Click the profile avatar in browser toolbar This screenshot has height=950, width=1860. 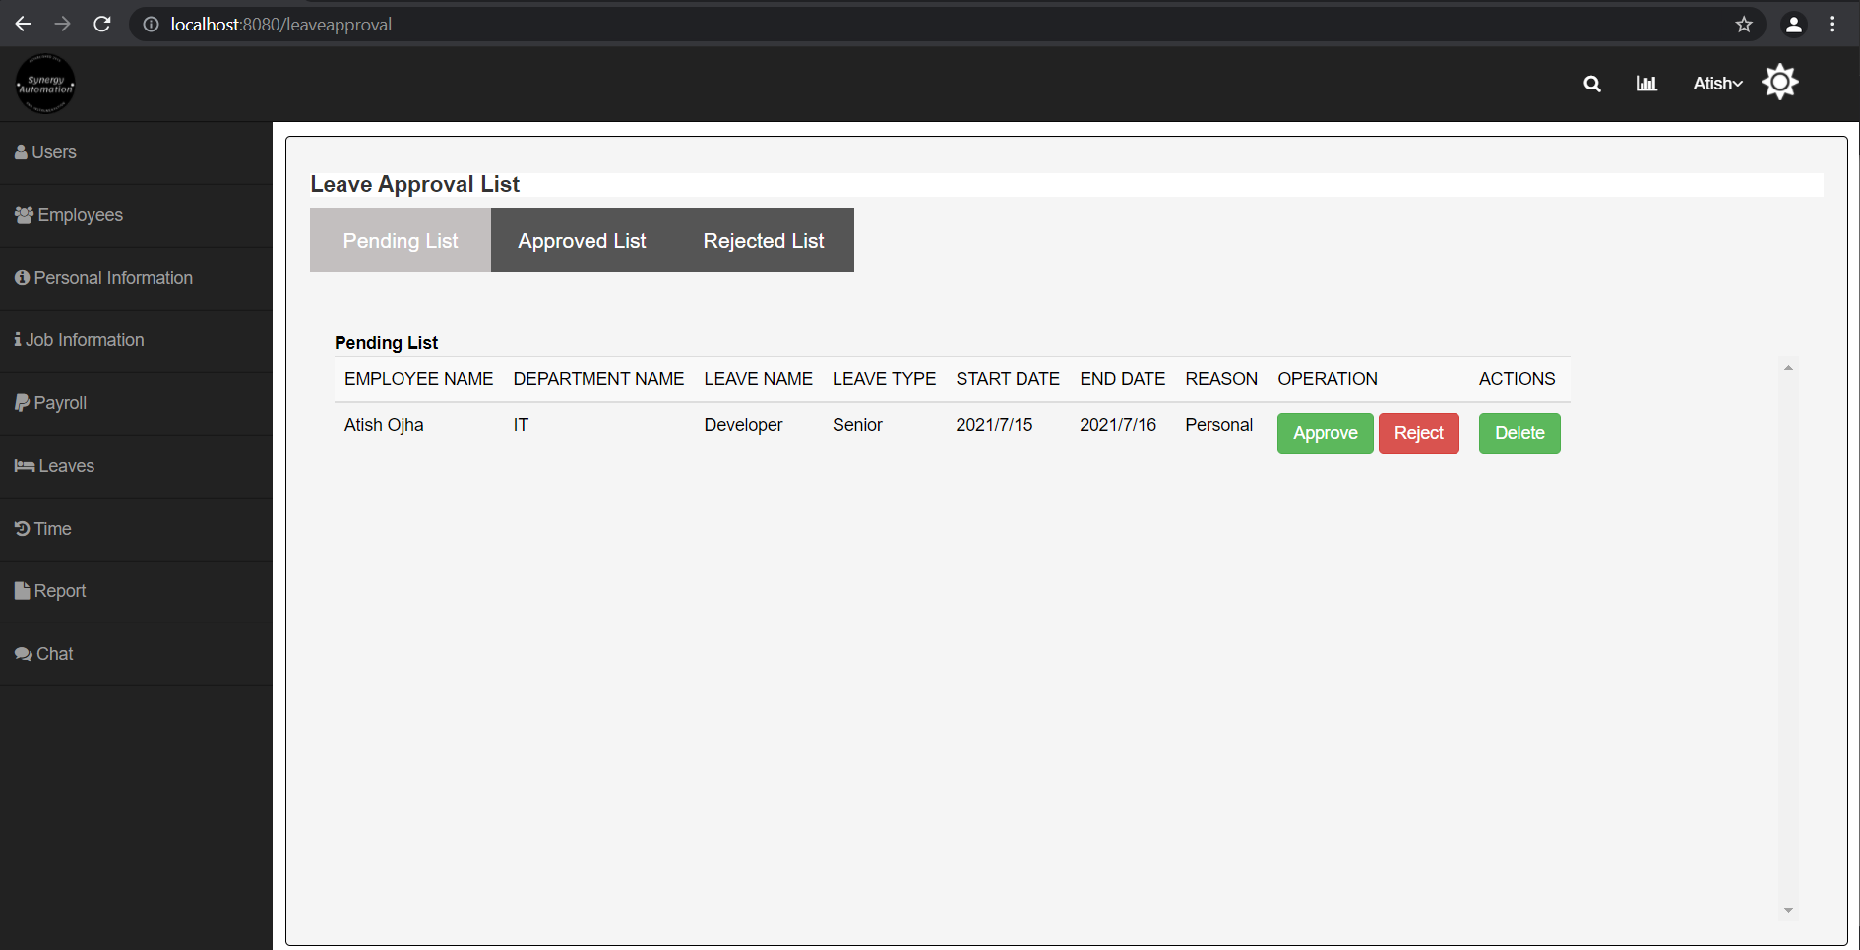[1793, 24]
